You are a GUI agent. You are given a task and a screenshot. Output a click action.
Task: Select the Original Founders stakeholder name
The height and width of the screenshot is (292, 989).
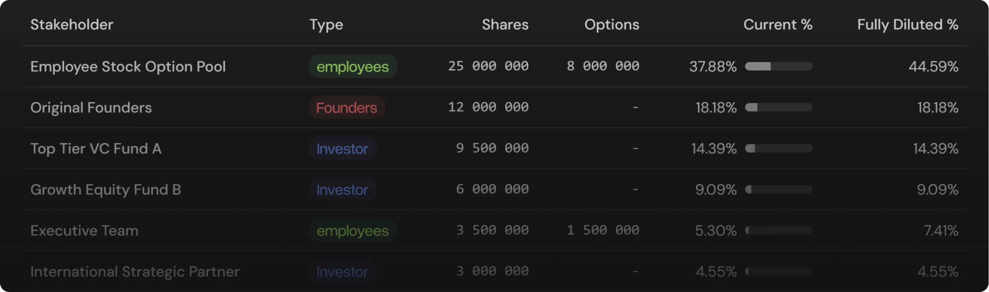point(91,107)
